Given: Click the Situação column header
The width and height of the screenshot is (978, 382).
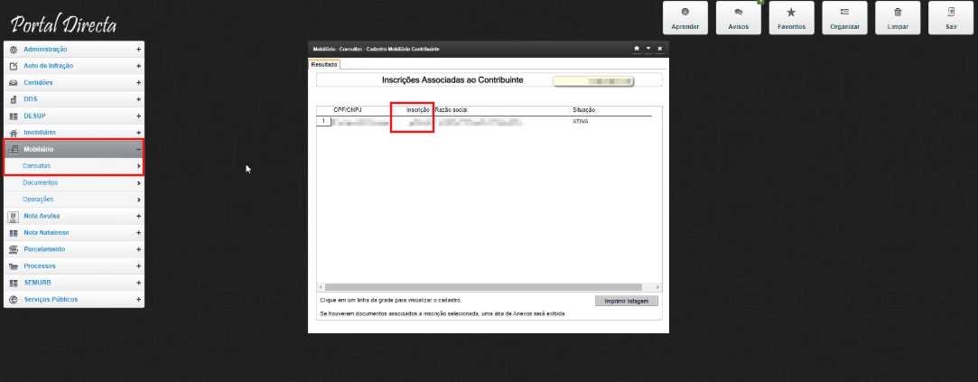Looking at the screenshot, I should (583, 110).
